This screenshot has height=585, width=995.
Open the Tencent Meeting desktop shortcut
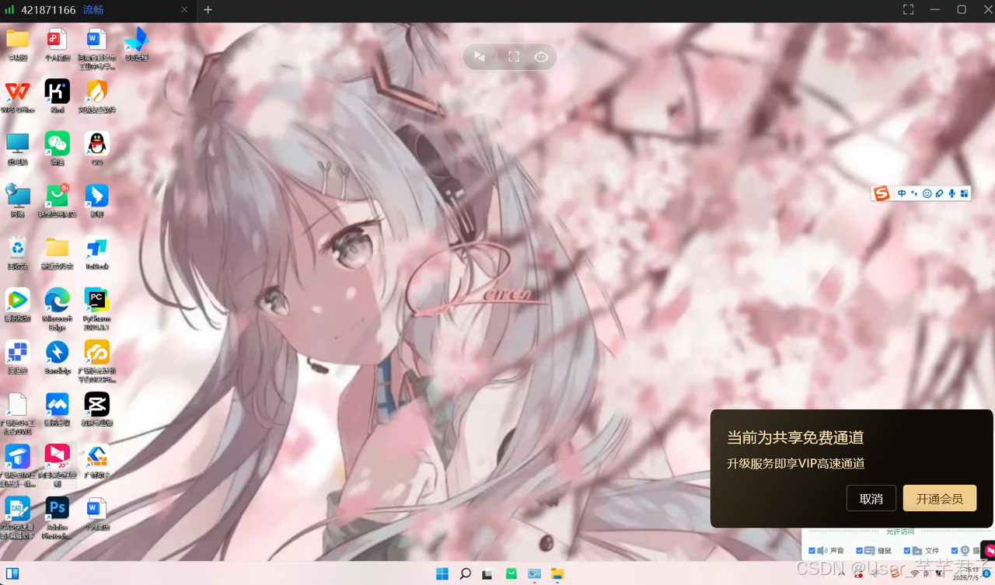[57, 409]
